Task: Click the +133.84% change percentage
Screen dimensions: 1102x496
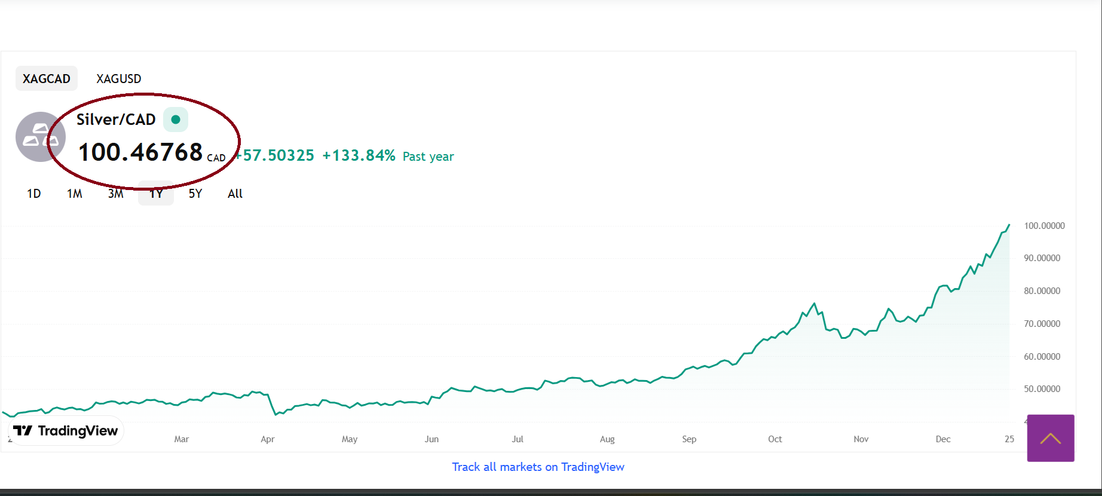Action: [x=359, y=156]
